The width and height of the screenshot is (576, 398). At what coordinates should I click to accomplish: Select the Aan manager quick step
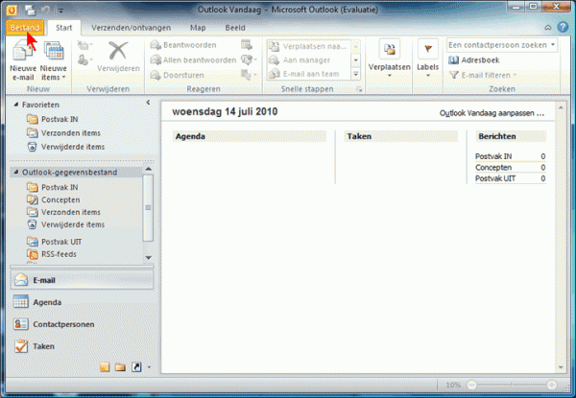300,60
